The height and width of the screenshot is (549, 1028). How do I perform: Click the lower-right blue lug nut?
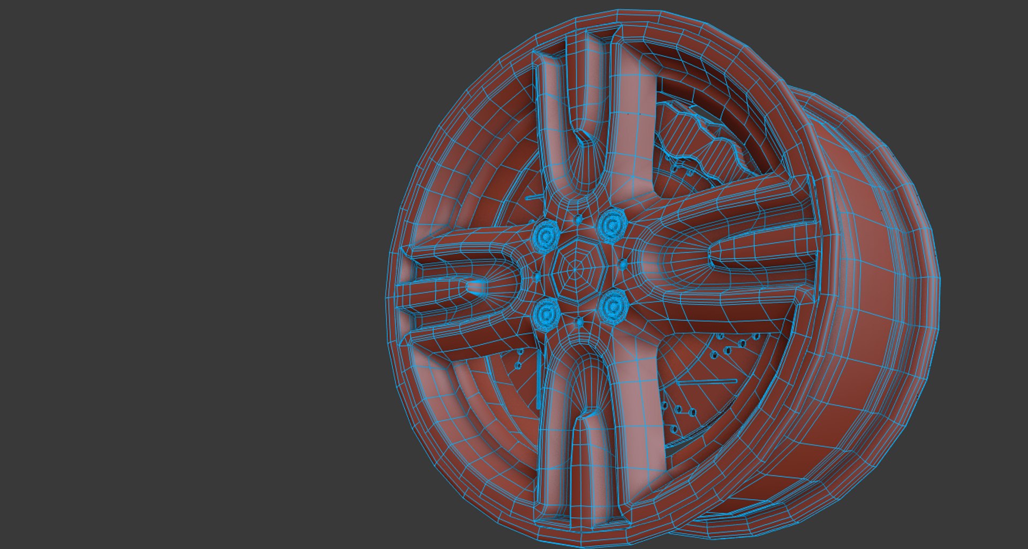(614, 306)
